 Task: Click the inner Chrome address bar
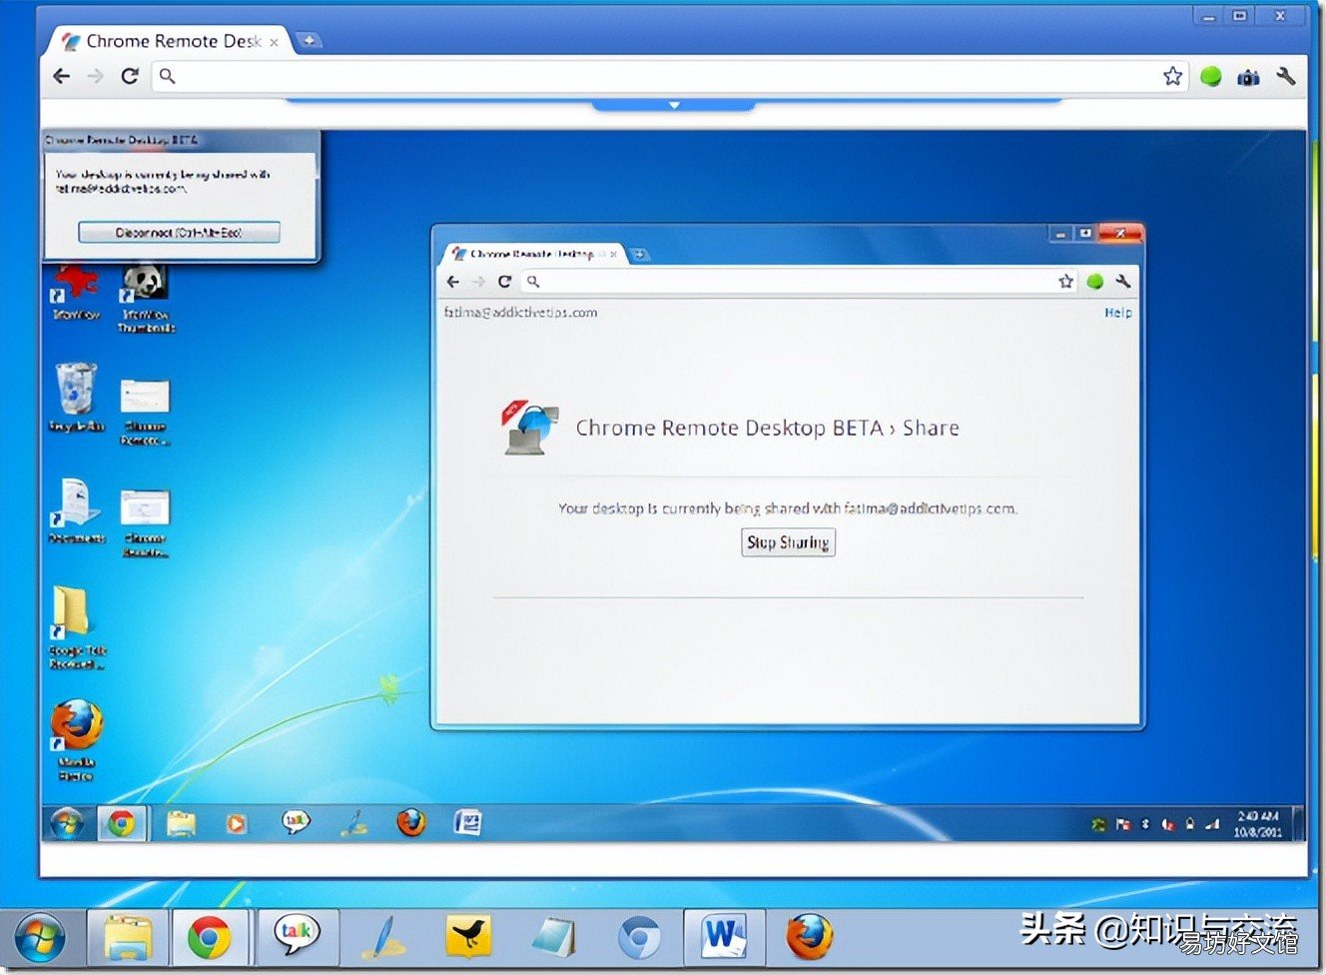tap(799, 282)
